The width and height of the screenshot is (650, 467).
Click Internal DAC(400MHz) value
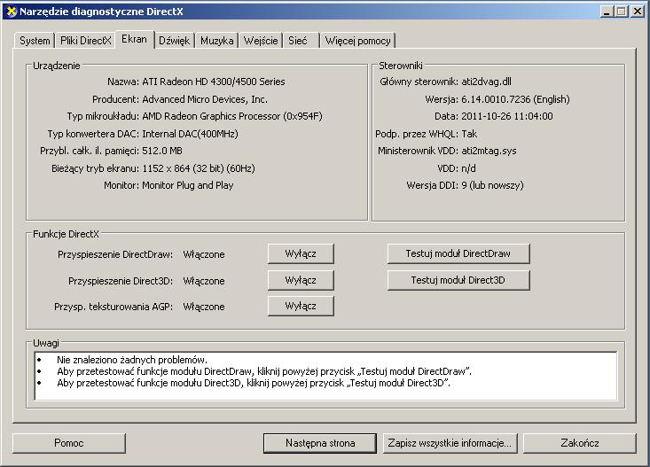point(190,134)
